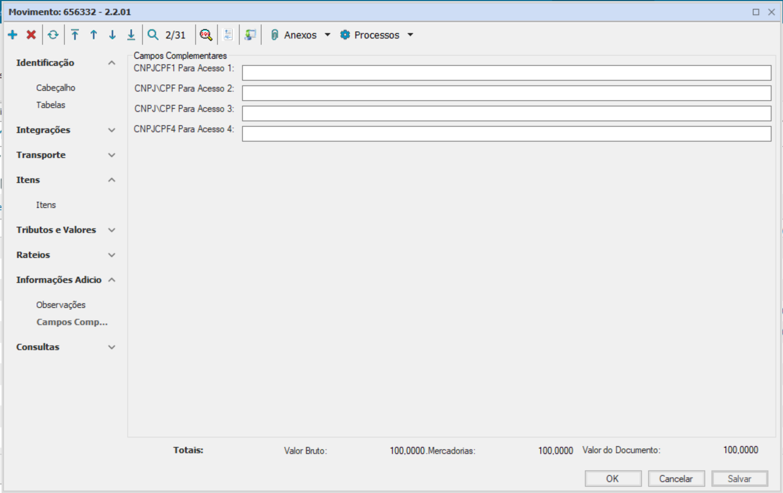Open the Observações sidebar item

point(60,305)
